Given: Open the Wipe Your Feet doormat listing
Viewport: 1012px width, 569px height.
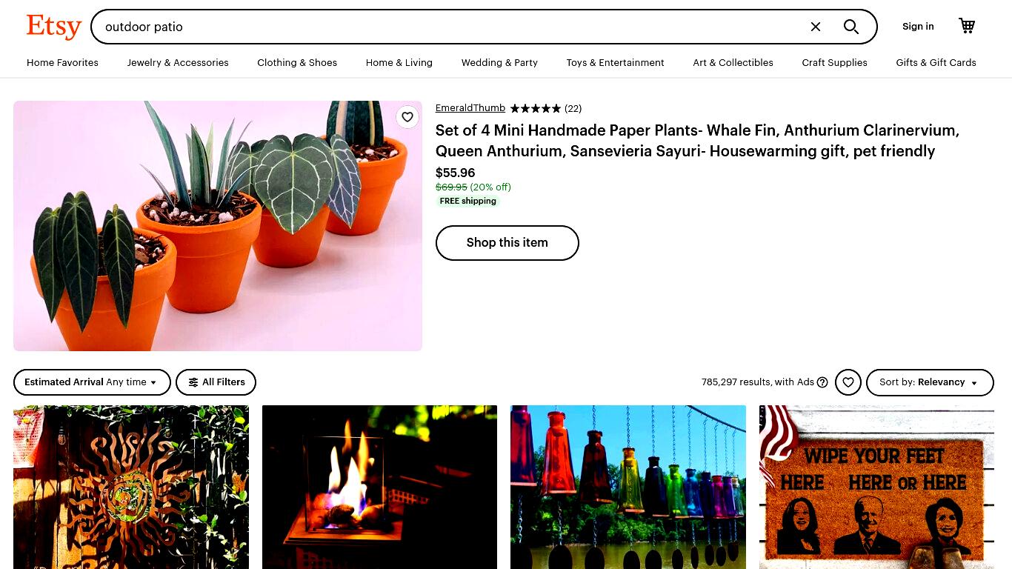Looking at the screenshot, I should pos(876,487).
